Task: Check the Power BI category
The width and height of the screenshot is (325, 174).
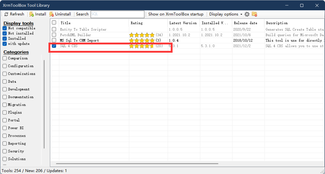Action: 5,128
